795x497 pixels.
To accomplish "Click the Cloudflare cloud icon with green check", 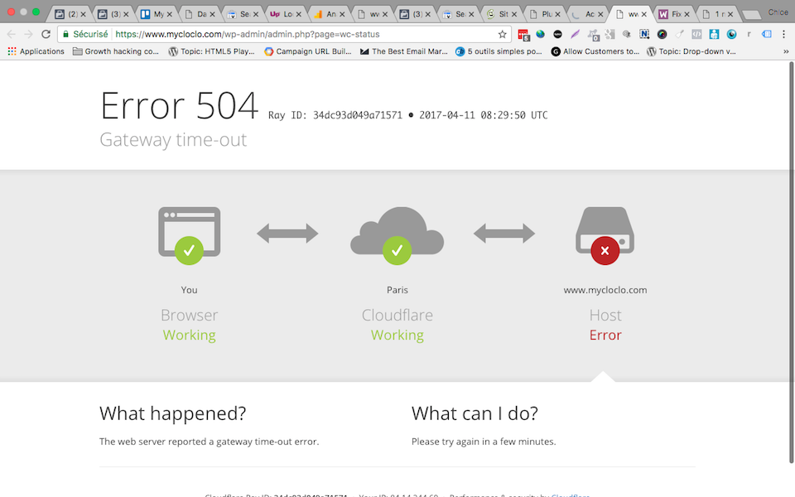I will pyautogui.click(x=397, y=234).
